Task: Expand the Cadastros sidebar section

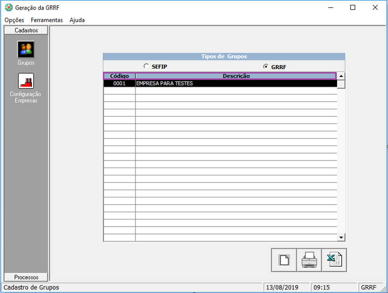Action: (x=26, y=30)
